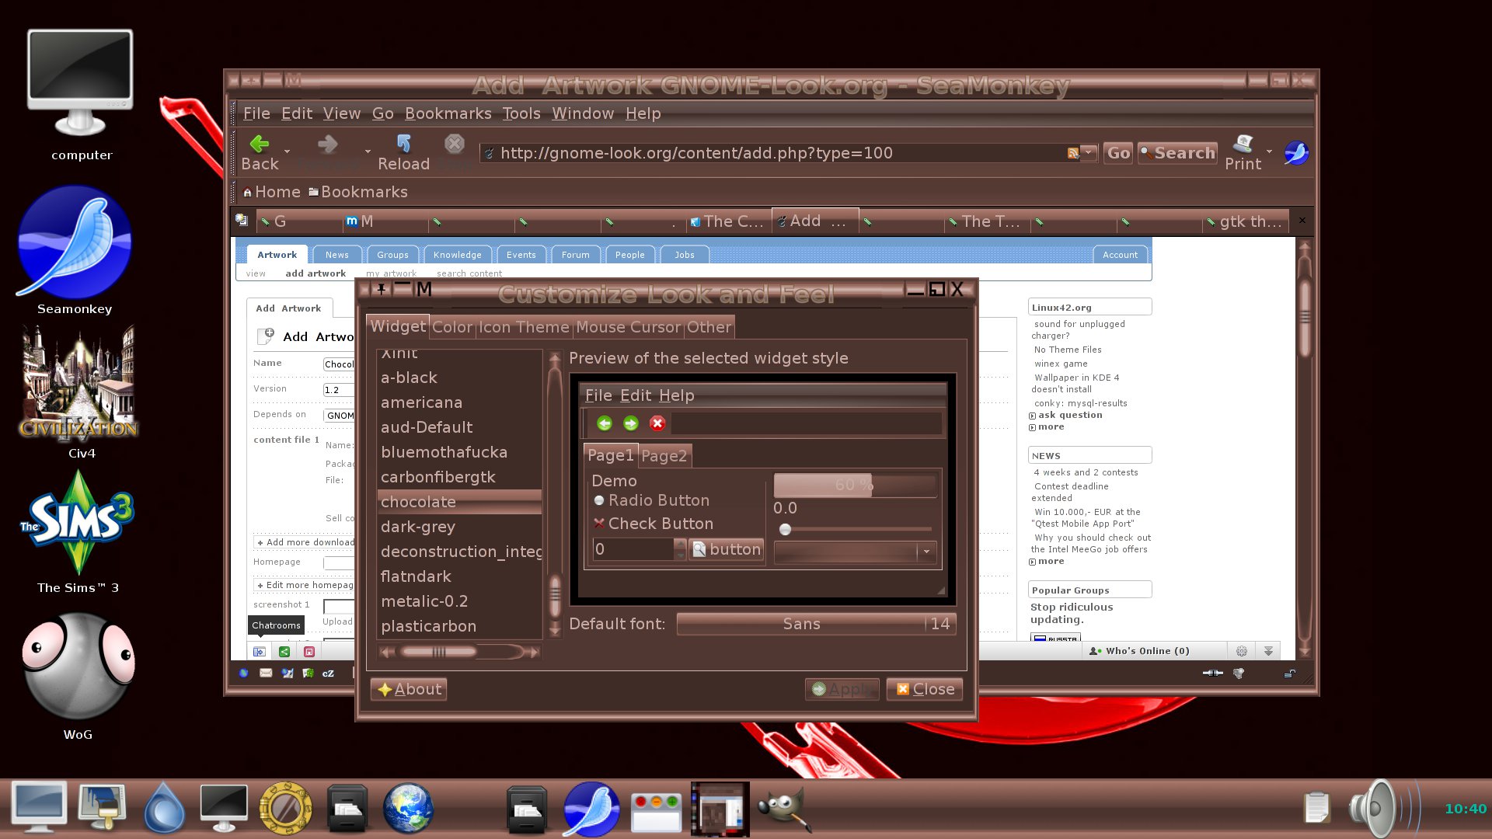Click the Print icon in SeaMonkey

coord(1243,144)
